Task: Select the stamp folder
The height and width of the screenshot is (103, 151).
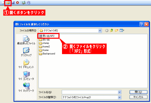Action: [x=44, y=43]
